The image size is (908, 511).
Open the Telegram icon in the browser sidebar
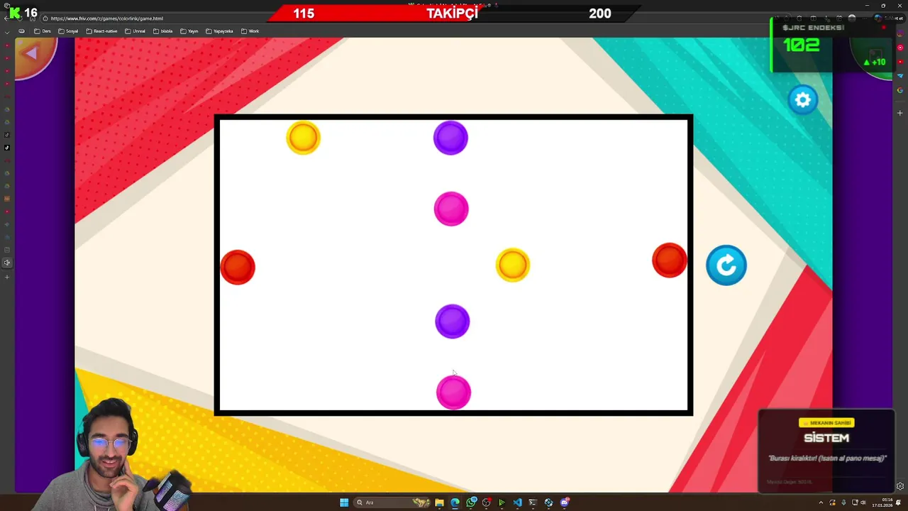(x=900, y=76)
